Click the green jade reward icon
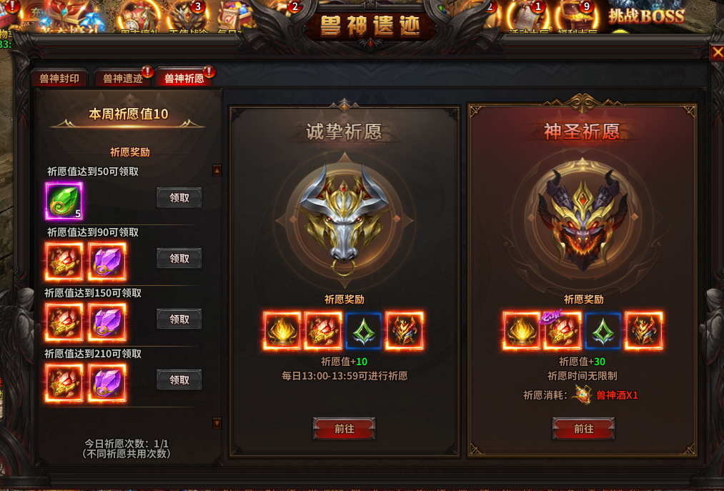The width and height of the screenshot is (724, 491). coord(64,200)
